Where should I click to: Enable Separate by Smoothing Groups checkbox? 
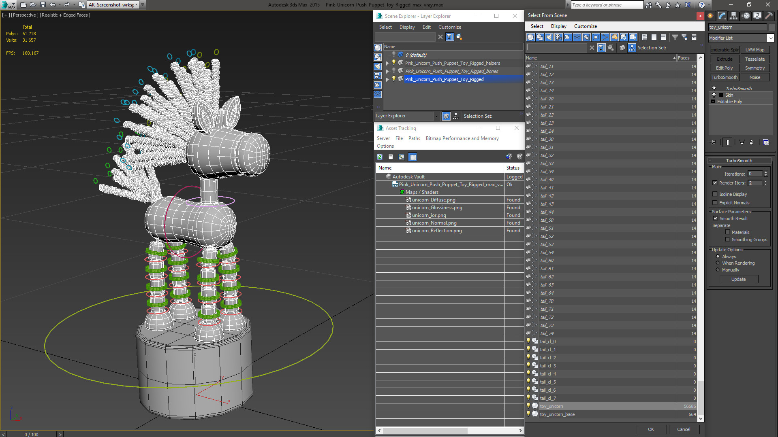[728, 240]
